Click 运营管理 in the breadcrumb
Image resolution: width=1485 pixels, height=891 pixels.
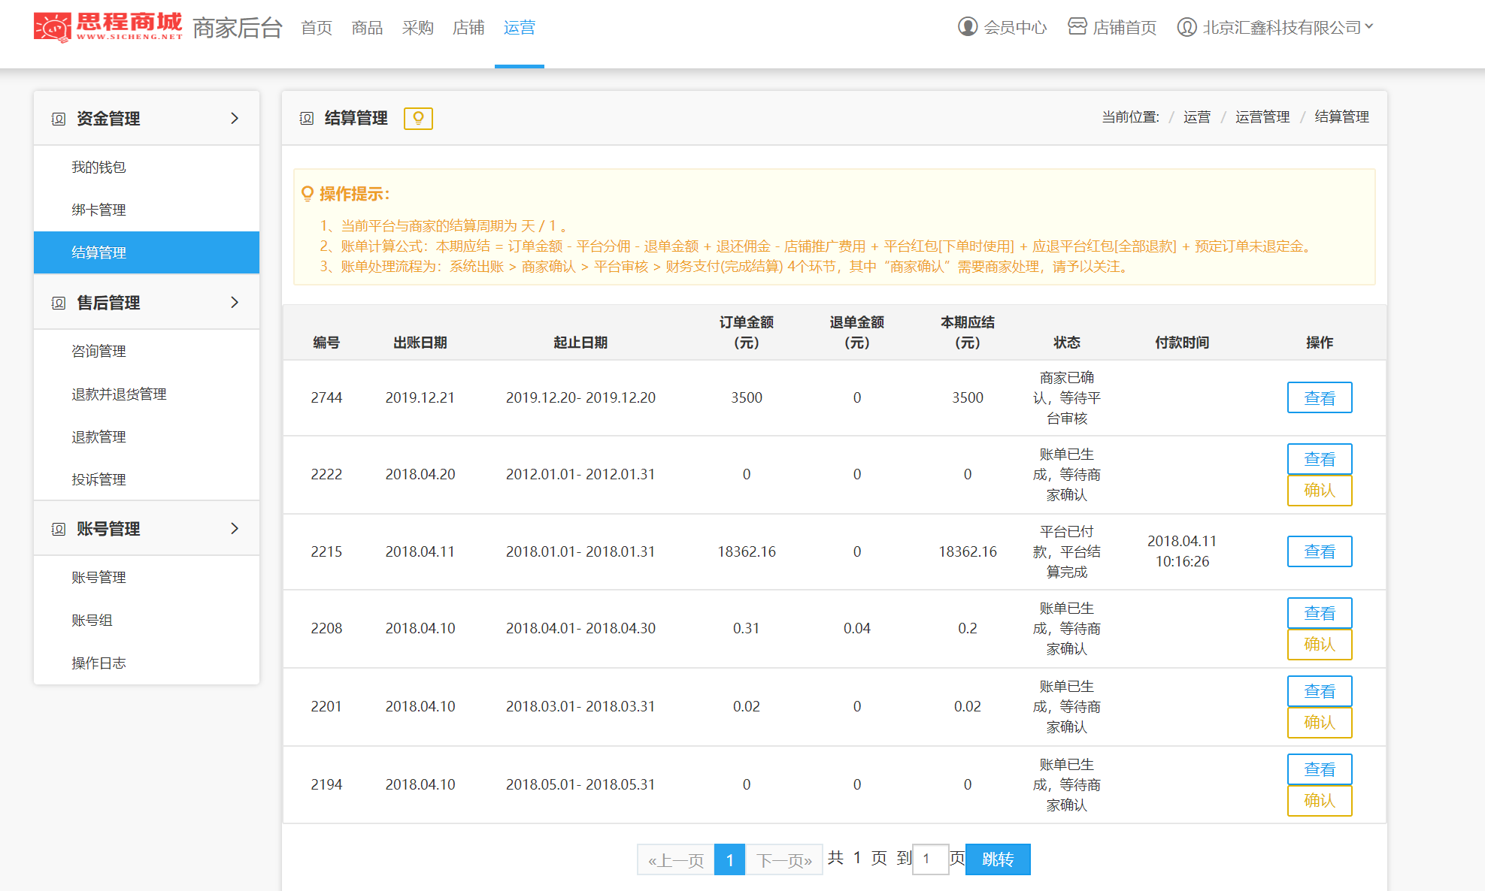pyautogui.click(x=1262, y=117)
